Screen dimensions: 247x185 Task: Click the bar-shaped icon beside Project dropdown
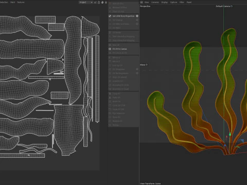click(95, 2)
